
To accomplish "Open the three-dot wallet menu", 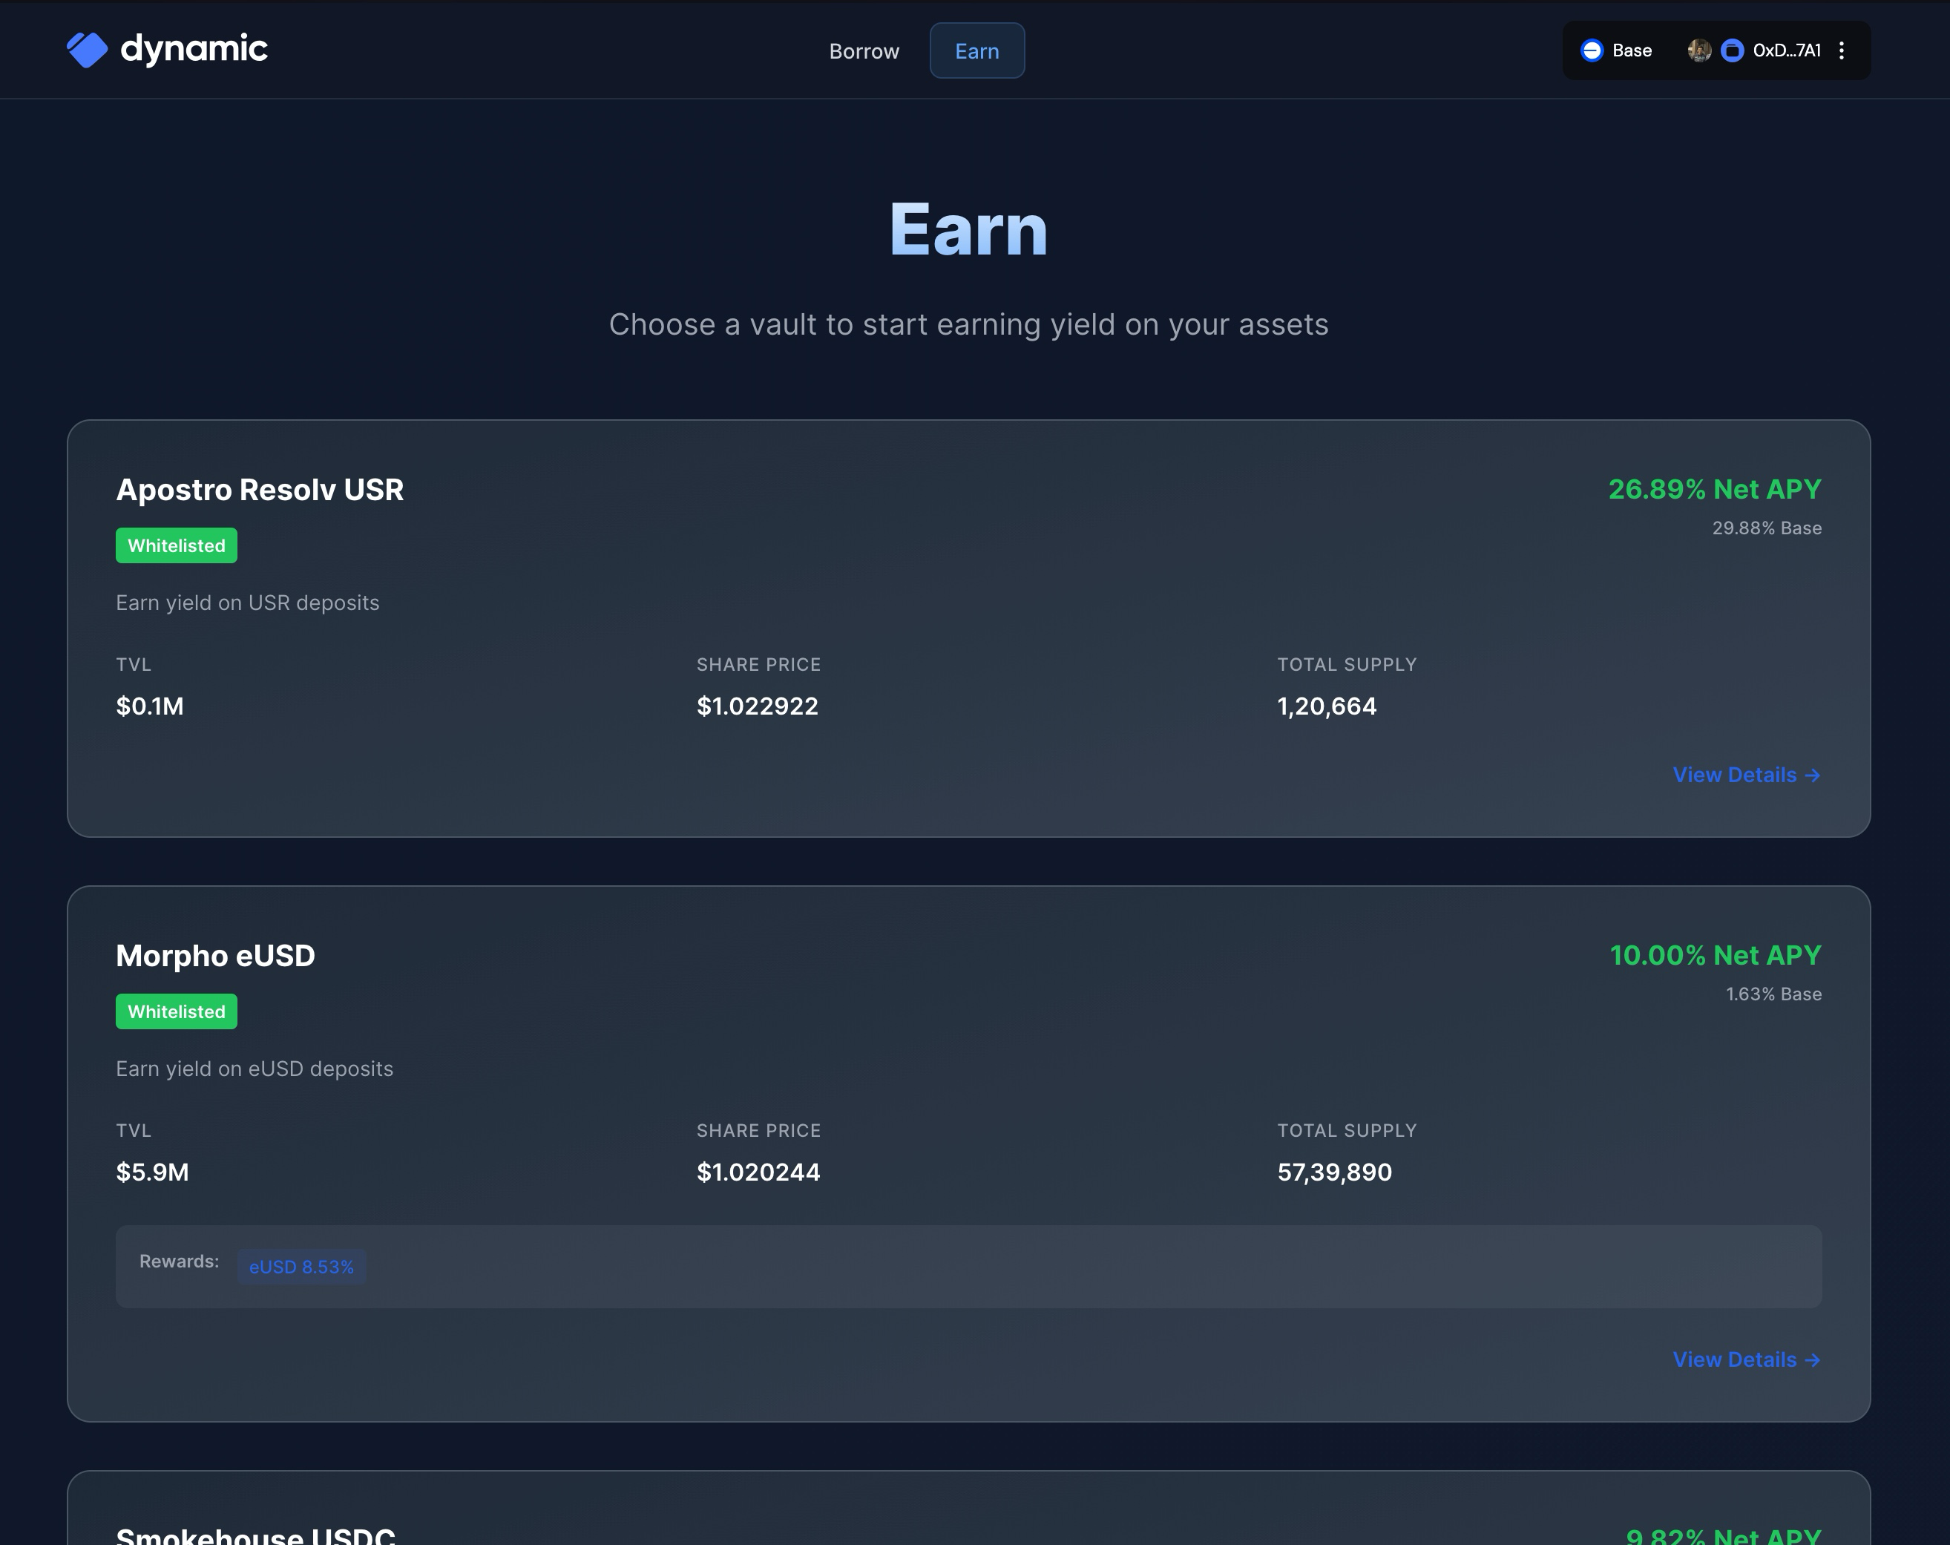I will click(1842, 50).
